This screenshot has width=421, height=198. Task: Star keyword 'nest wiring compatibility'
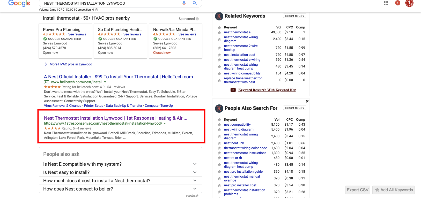coord(219,74)
